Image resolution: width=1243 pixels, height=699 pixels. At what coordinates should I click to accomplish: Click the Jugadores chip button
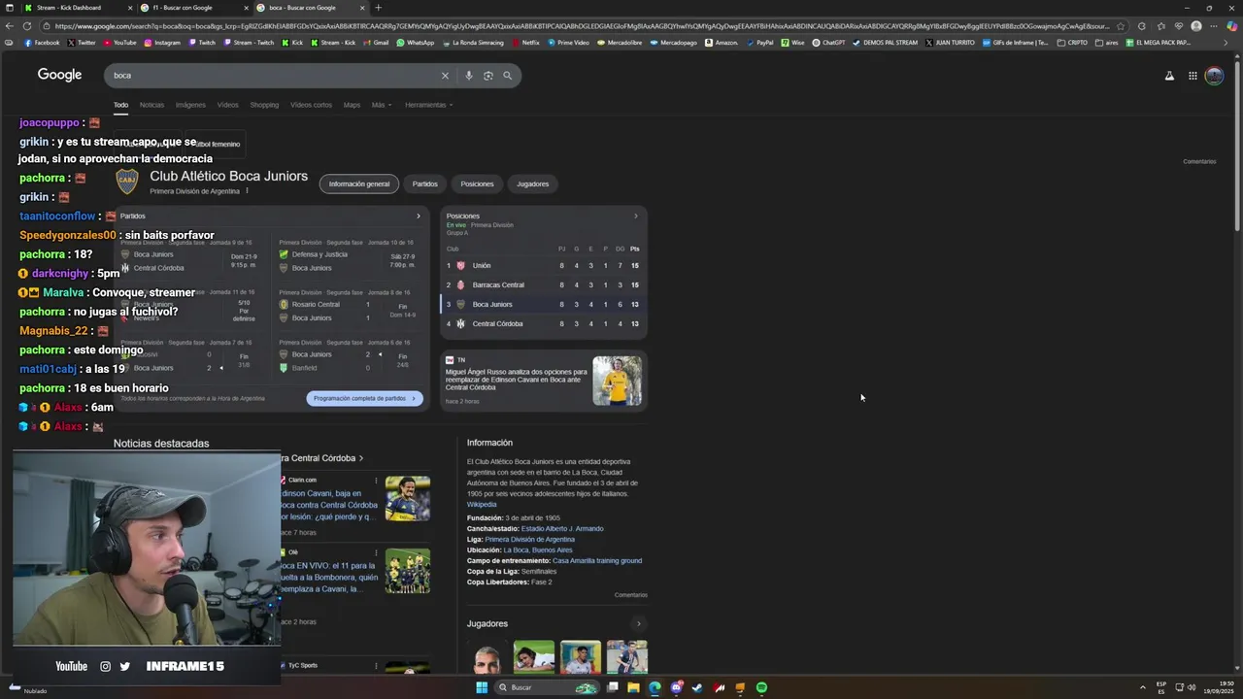point(532,183)
